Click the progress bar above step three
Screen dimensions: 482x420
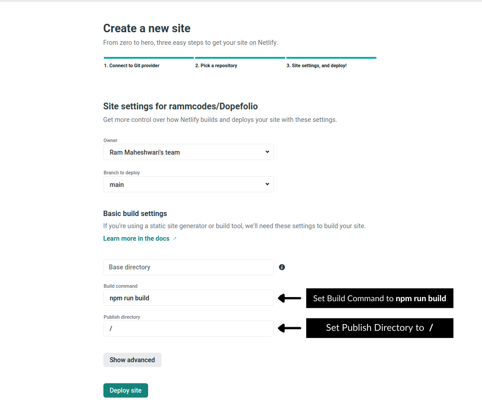331,58
